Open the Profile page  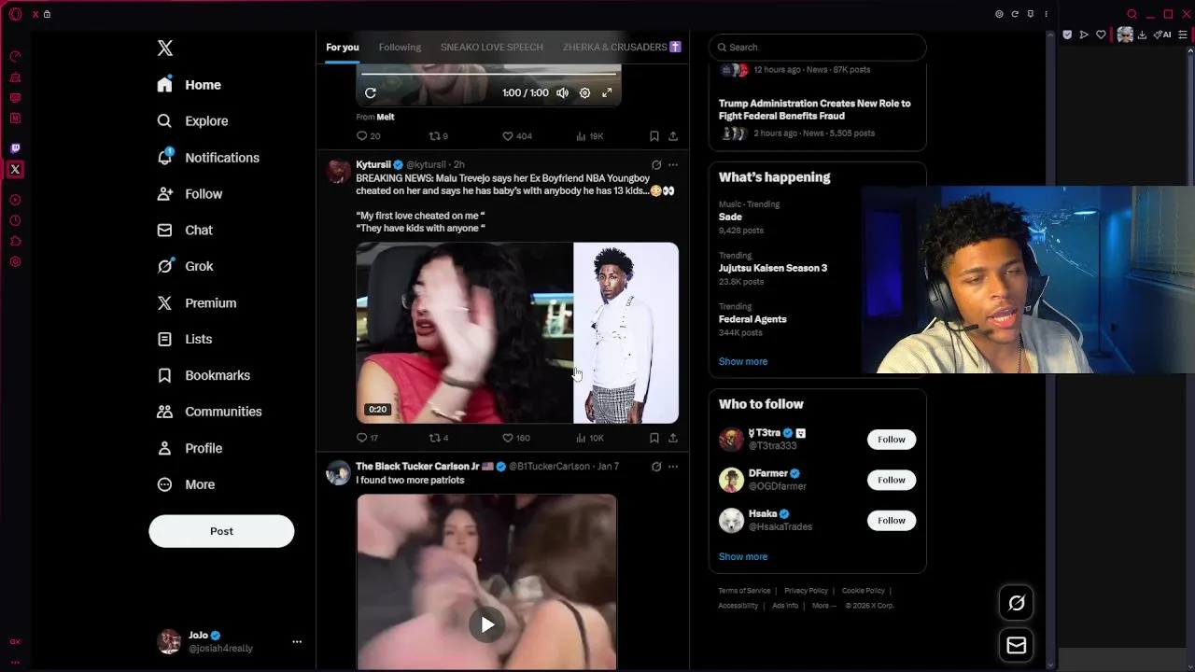click(190, 448)
